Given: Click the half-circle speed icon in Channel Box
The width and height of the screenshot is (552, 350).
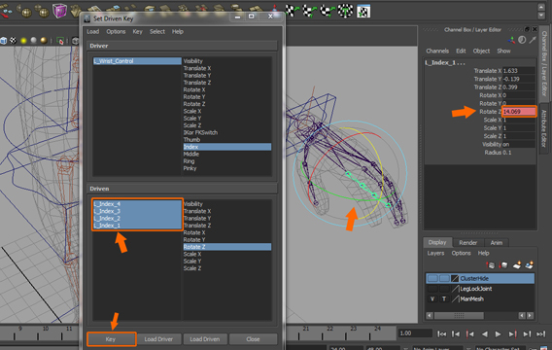Looking at the screenshot, I should tap(522, 40).
